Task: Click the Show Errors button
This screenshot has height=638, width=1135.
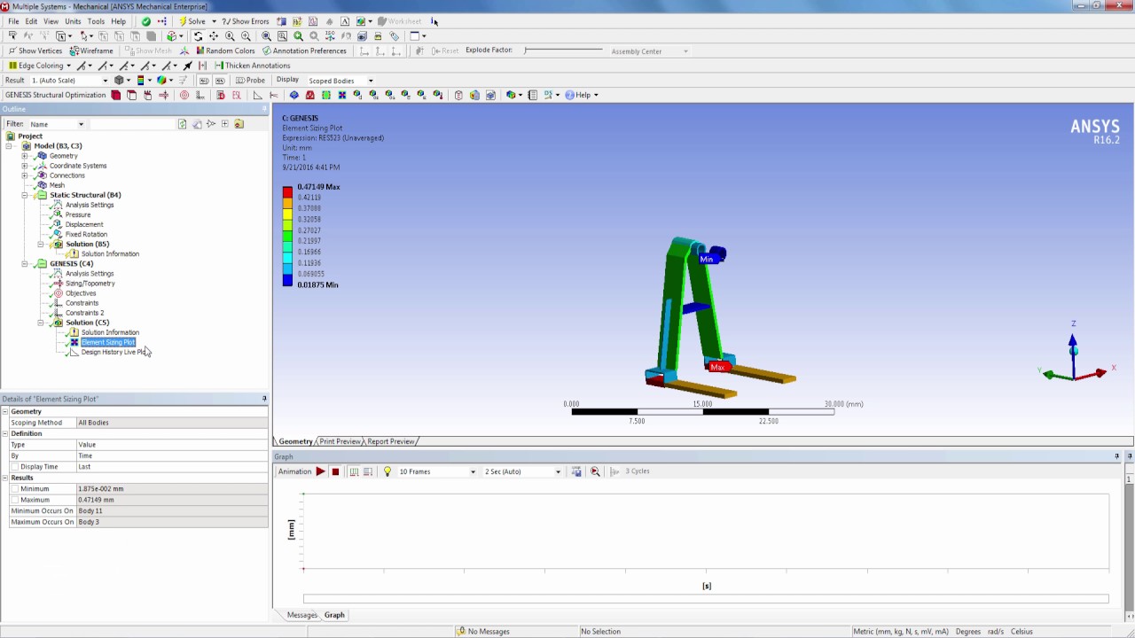Action: click(245, 21)
